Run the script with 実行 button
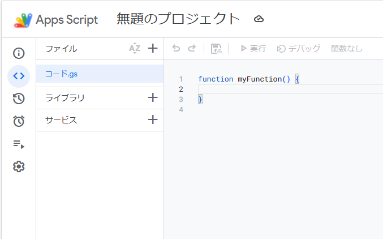This screenshot has height=239, width=383. (x=253, y=49)
